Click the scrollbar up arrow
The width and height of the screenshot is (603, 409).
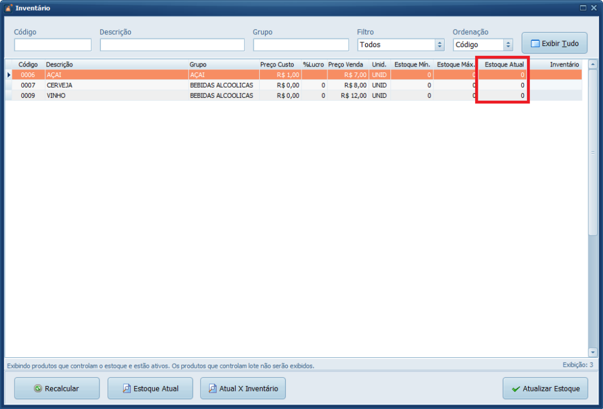pyautogui.click(x=592, y=65)
